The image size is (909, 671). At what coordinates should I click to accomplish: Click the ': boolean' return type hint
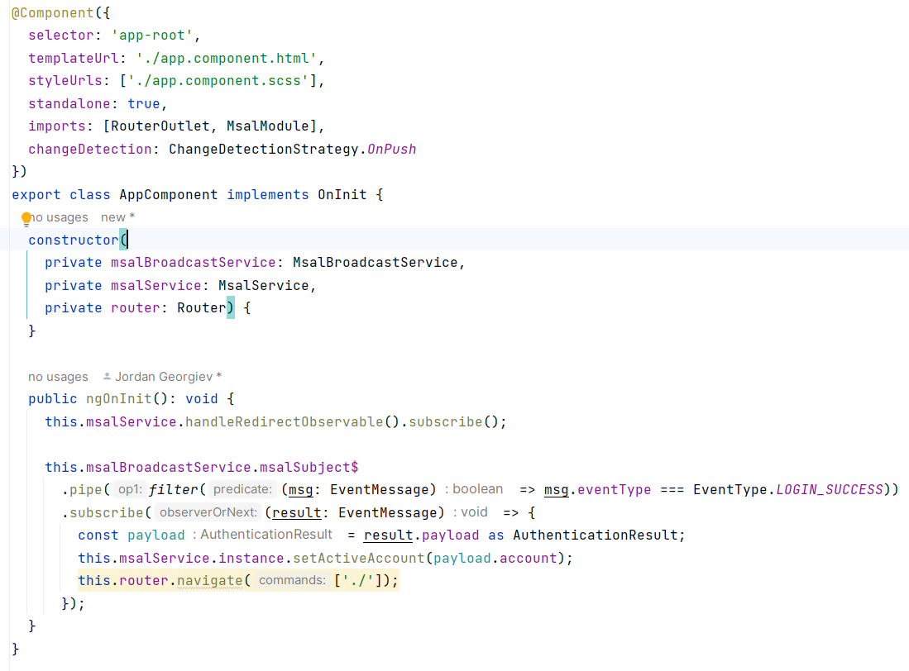[475, 489]
